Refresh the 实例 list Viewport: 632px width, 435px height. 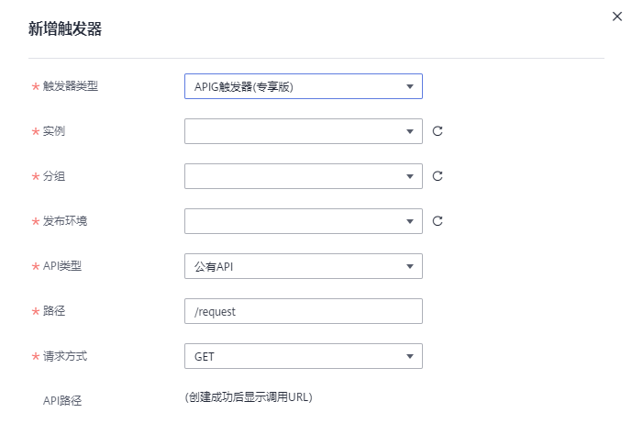438,131
